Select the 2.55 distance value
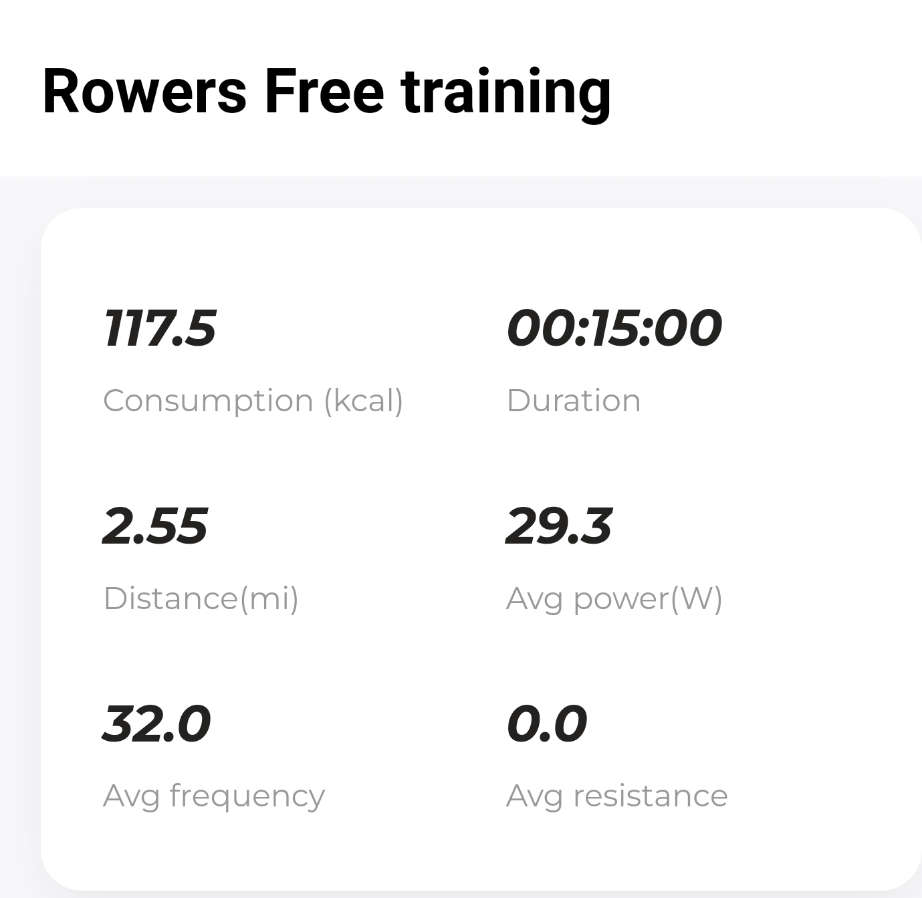This screenshot has width=922, height=898. pos(155,526)
